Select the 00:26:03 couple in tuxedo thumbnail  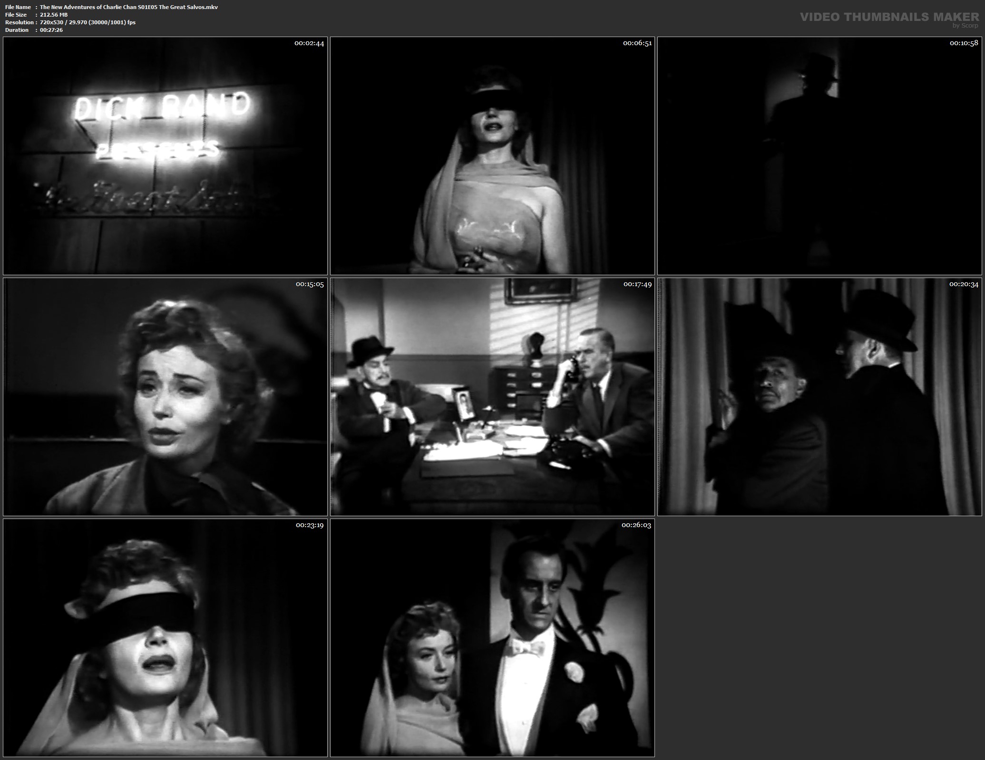(492, 638)
